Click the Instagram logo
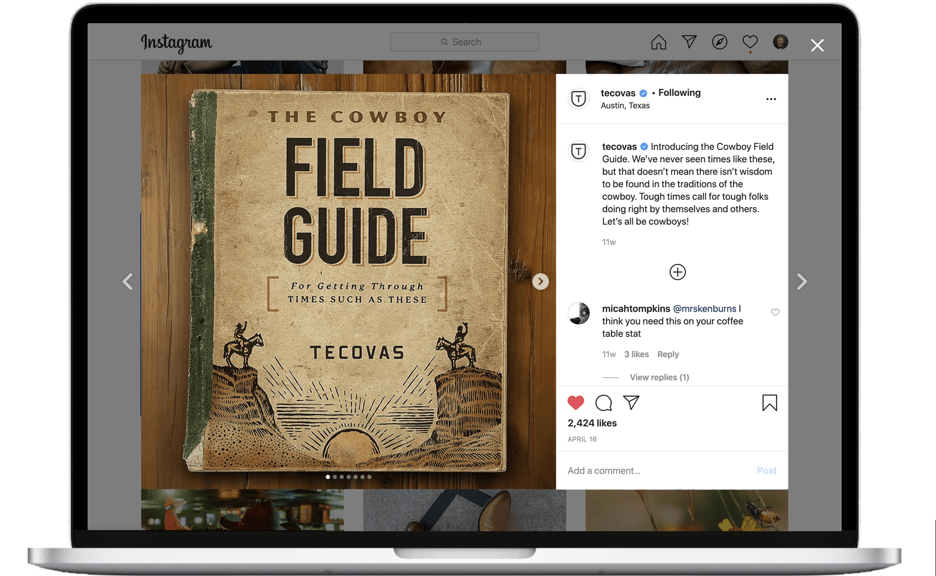936x576 pixels. 176,43
